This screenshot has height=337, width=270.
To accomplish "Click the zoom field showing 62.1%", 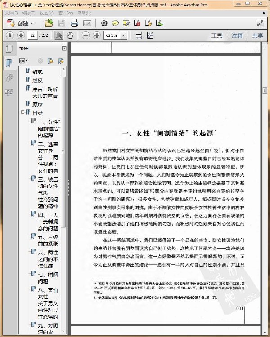I will 112,35.
